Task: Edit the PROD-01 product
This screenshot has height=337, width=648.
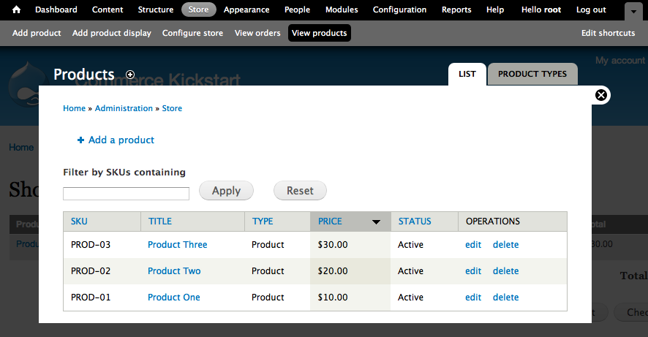Action: point(473,298)
